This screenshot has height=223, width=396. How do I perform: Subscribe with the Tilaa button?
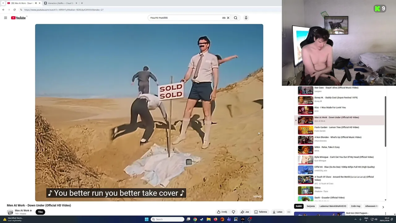[40, 212]
